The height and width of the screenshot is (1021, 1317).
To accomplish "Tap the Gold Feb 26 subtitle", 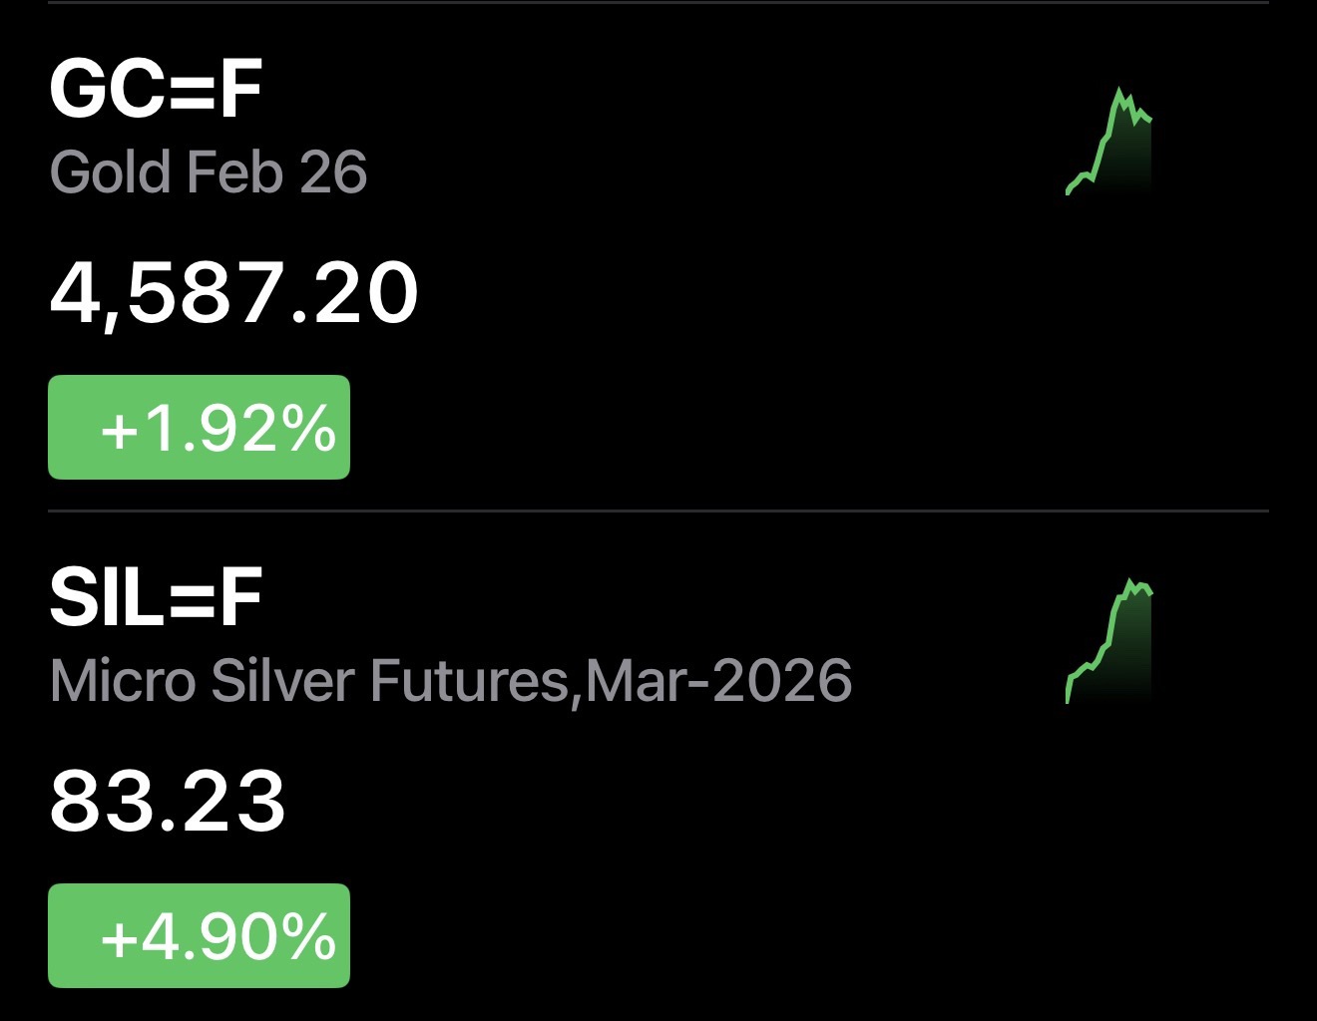I will tap(209, 171).
